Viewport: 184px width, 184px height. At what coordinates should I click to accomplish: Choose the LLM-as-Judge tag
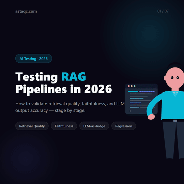click(x=94, y=126)
